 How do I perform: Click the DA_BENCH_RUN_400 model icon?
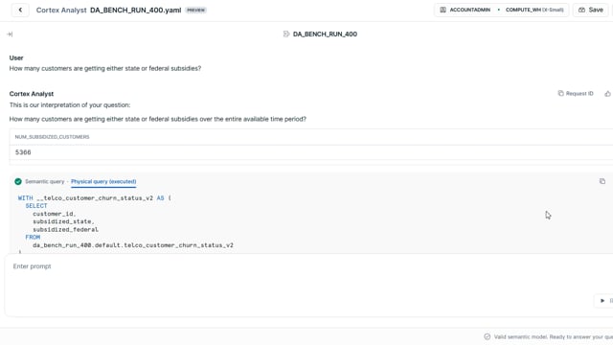(x=286, y=34)
